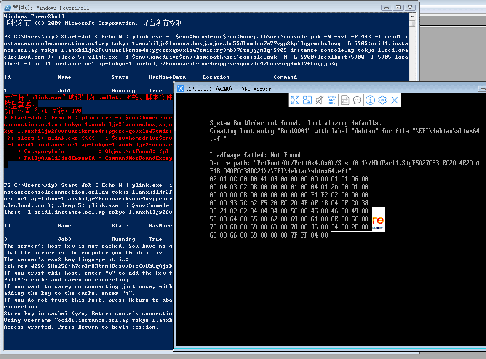Screen dimensions: 486x359
Task: Click the Microsoft Corporation copyright line
Action: pyautogui.click(x=95, y=23)
